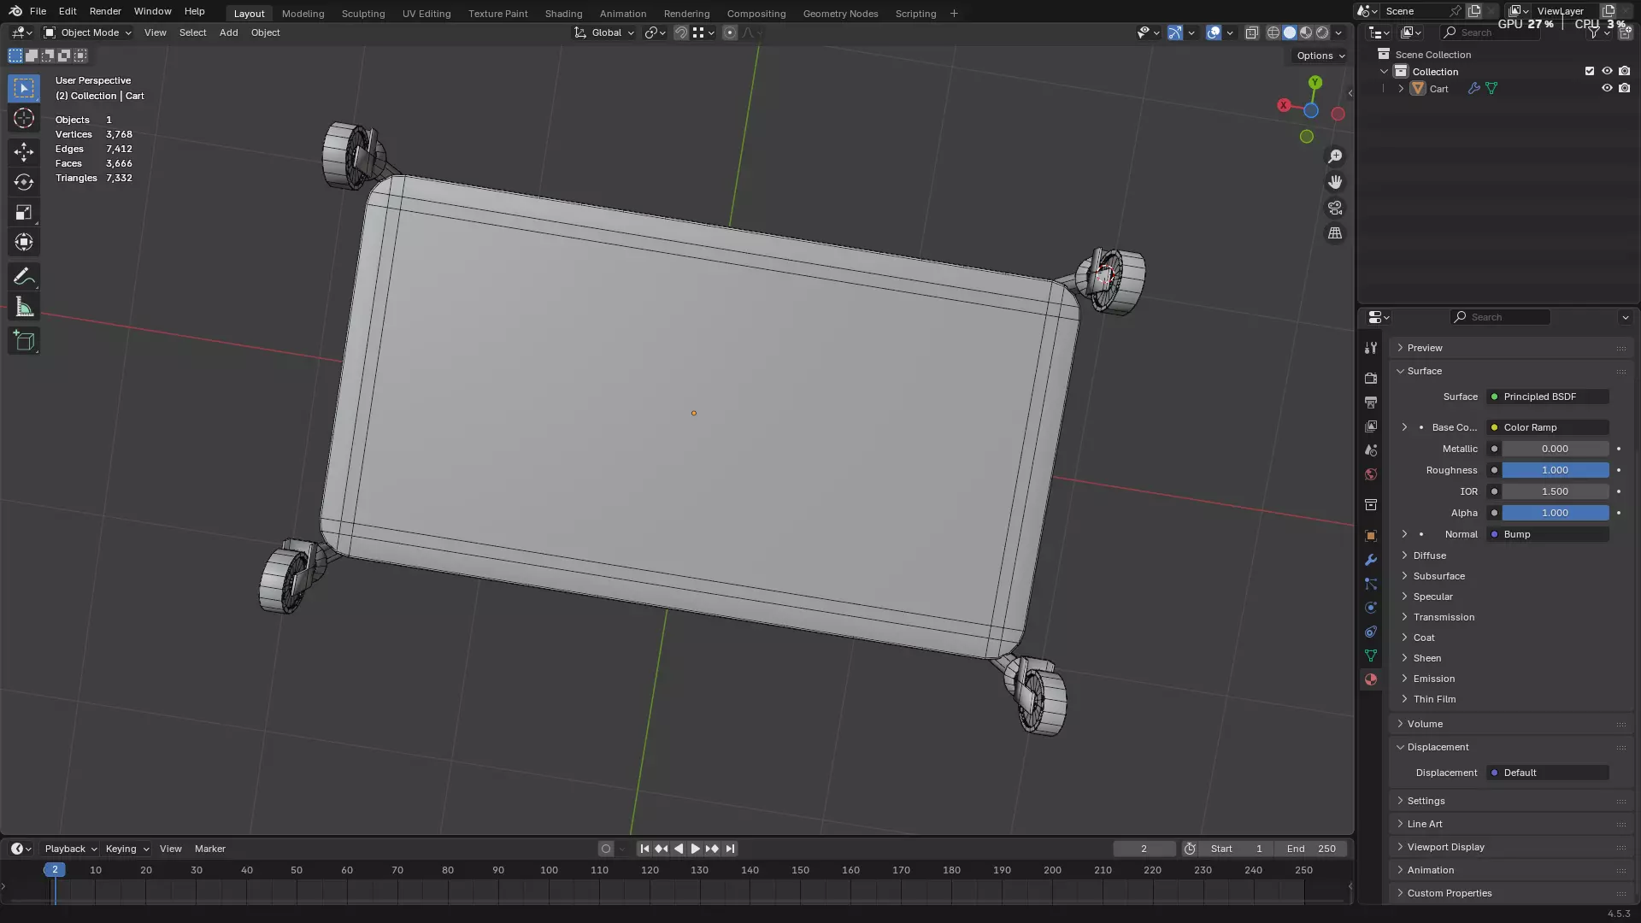This screenshot has height=923, width=1641.
Task: Open the Modifiers wrench properties tab
Action: click(1371, 560)
